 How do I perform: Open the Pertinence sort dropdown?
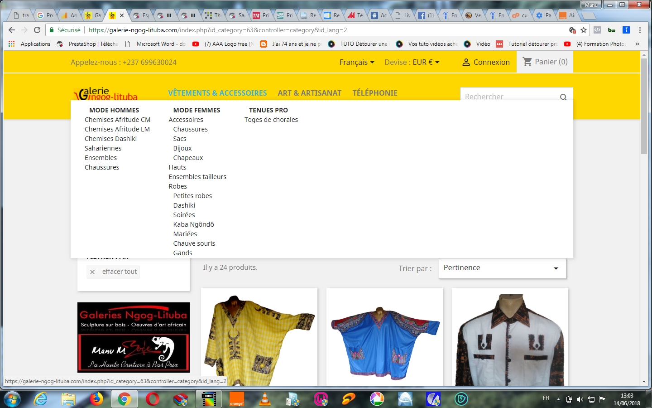click(503, 268)
